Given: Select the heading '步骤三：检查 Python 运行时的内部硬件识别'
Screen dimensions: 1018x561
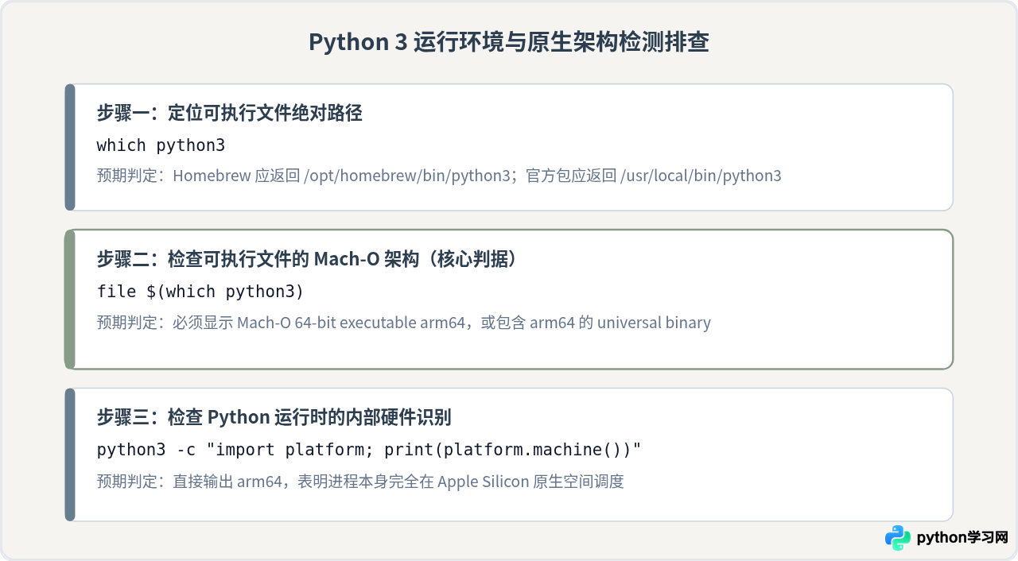Looking at the screenshot, I should [x=274, y=417].
